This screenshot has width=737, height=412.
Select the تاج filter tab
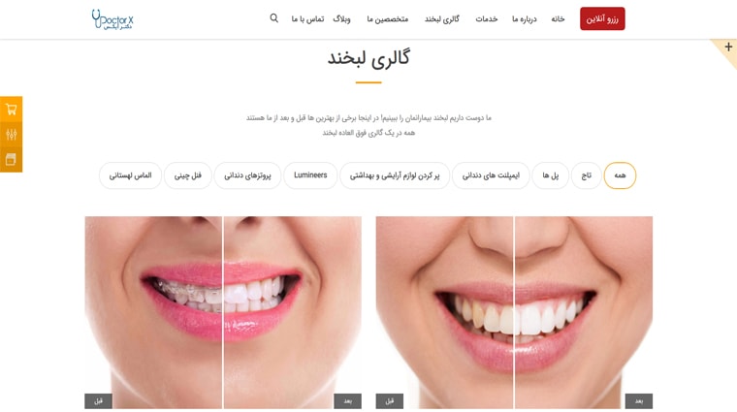pos(586,175)
